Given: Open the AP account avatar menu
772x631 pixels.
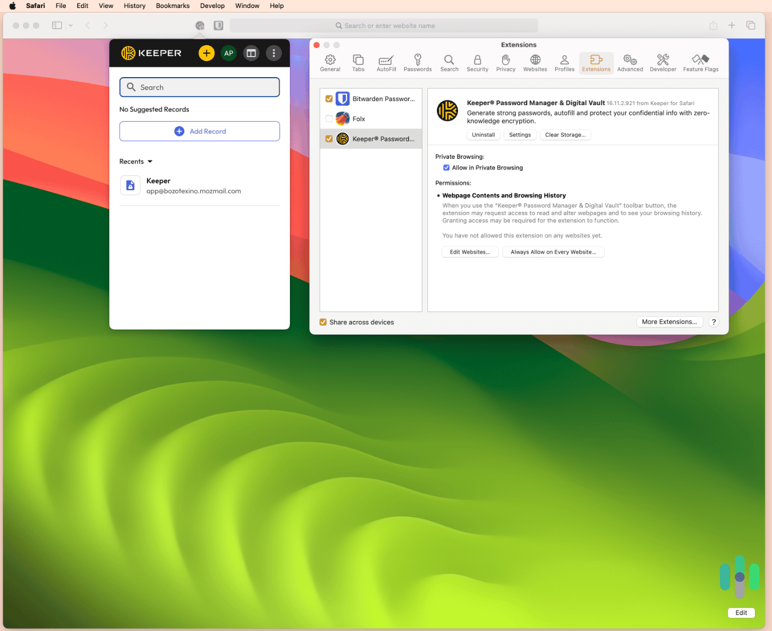Looking at the screenshot, I should 229,53.
